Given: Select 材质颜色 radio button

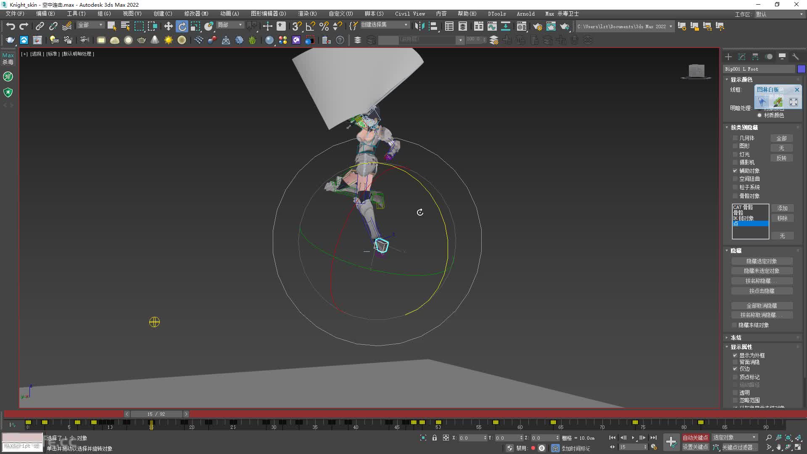Looking at the screenshot, I should coord(760,115).
